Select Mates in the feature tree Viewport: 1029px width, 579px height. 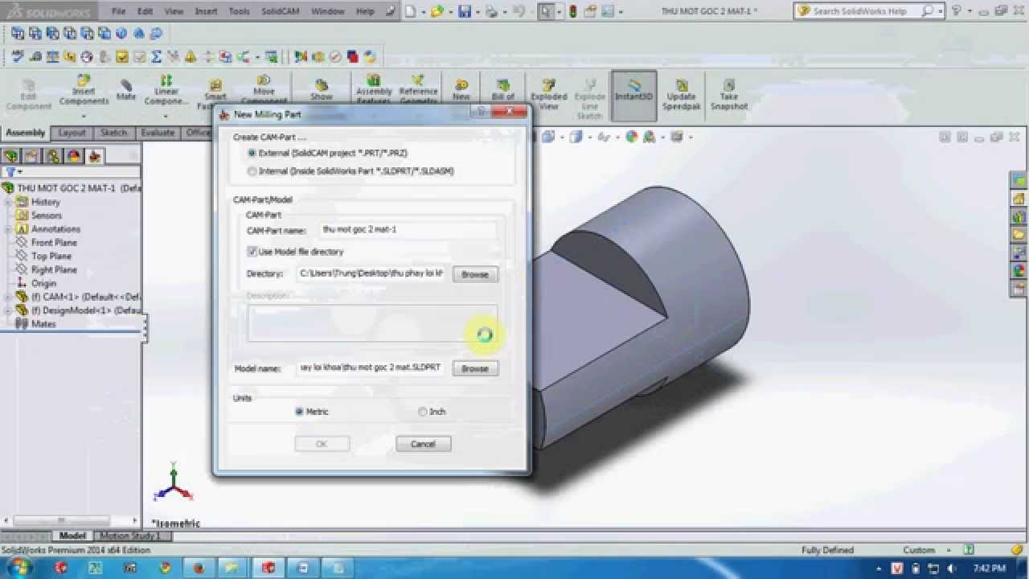click(43, 324)
